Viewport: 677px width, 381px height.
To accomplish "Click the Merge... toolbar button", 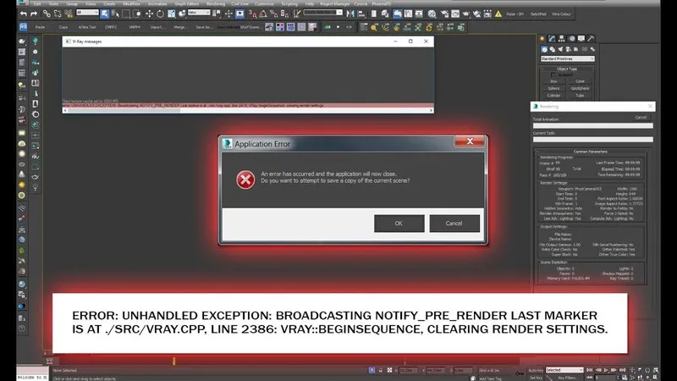I will click(180, 27).
